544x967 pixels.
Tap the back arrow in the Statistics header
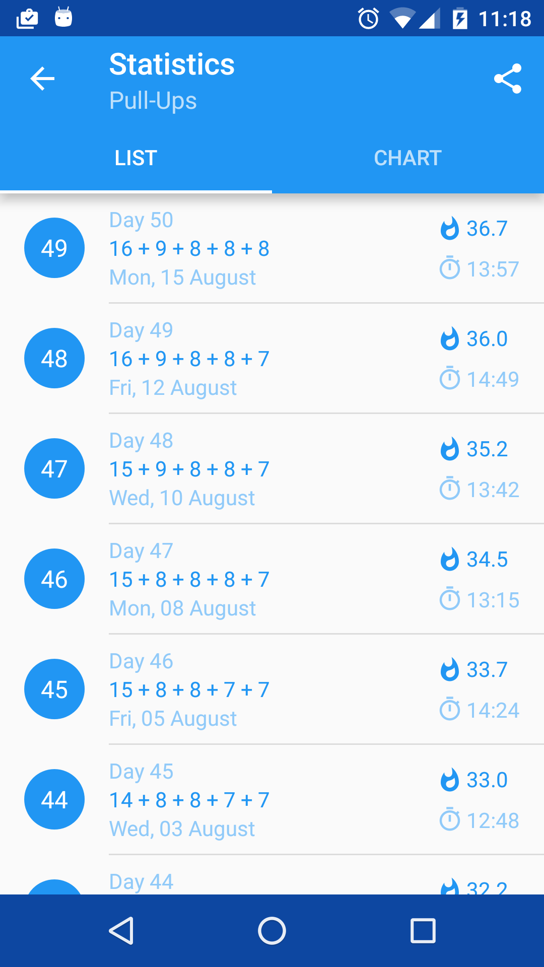click(42, 79)
